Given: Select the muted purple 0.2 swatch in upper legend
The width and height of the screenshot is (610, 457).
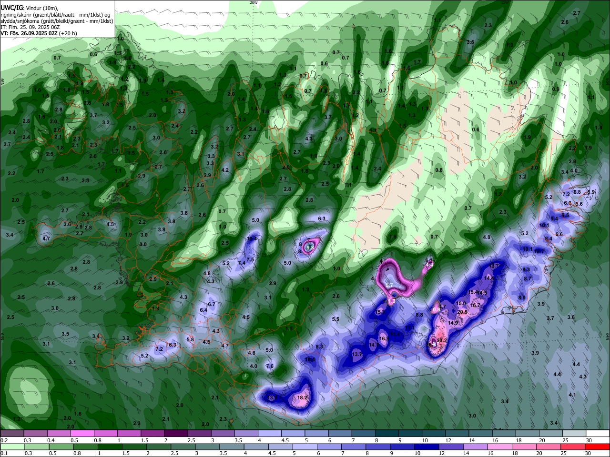Looking at the screenshot, I should [12, 434].
